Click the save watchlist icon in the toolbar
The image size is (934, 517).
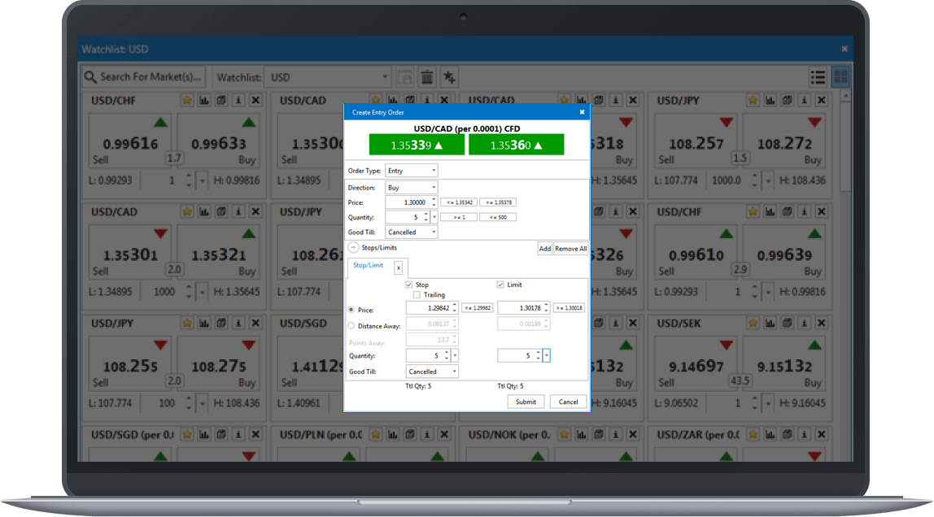[405, 76]
